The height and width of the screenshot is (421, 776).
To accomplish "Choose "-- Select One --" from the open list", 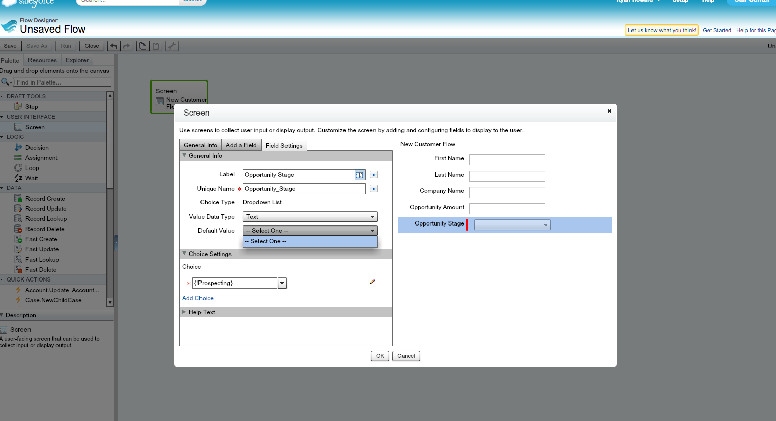I will point(310,241).
